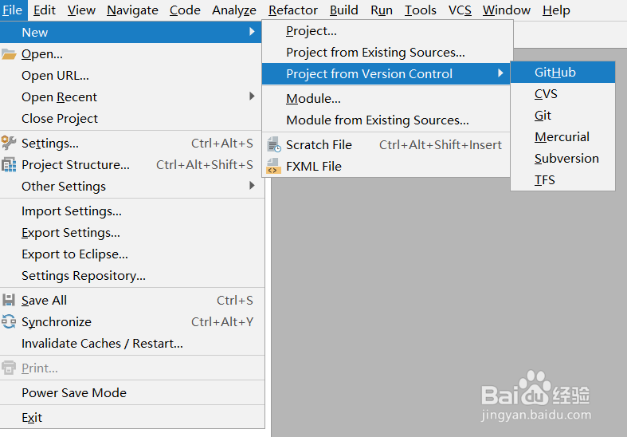Screen dimensions: 627x437
Task: Create an FXML File
Action: point(386,166)
